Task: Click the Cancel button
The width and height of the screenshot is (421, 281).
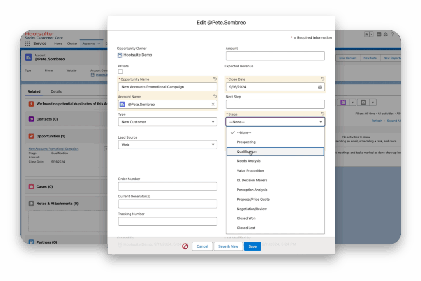Action: 202,246
